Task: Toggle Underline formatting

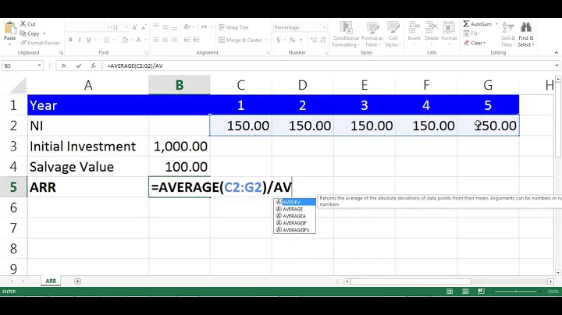Action: pyautogui.click(x=88, y=40)
